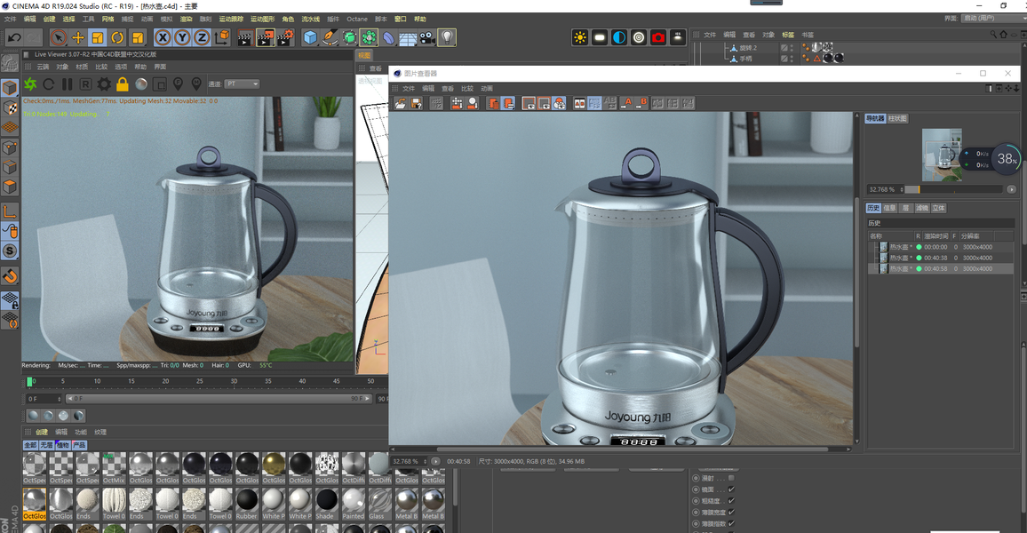Image resolution: width=1027 pixels, height=533 pixels.
Task: Select the Move tool cross icon
Action: tap(78, 37)
